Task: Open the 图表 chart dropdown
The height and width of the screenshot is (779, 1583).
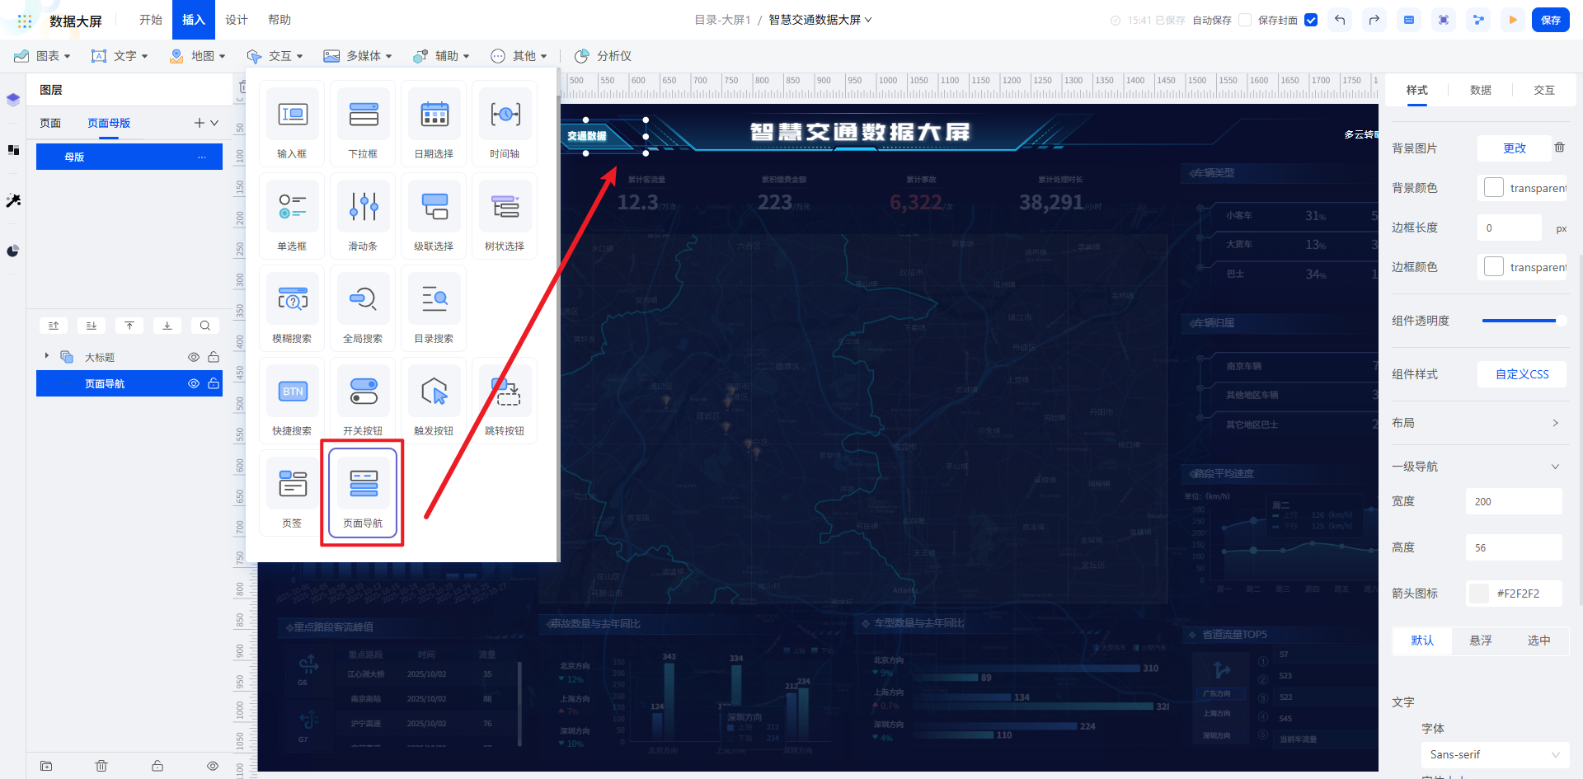Action: point(43,56)
